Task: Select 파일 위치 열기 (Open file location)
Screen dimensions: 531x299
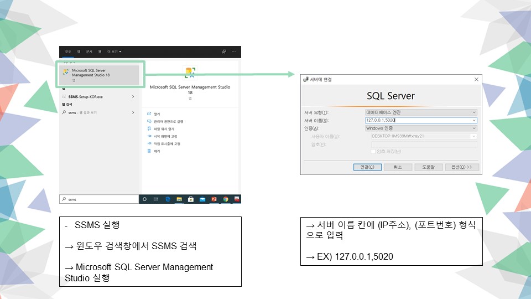Action: [164, 129]
